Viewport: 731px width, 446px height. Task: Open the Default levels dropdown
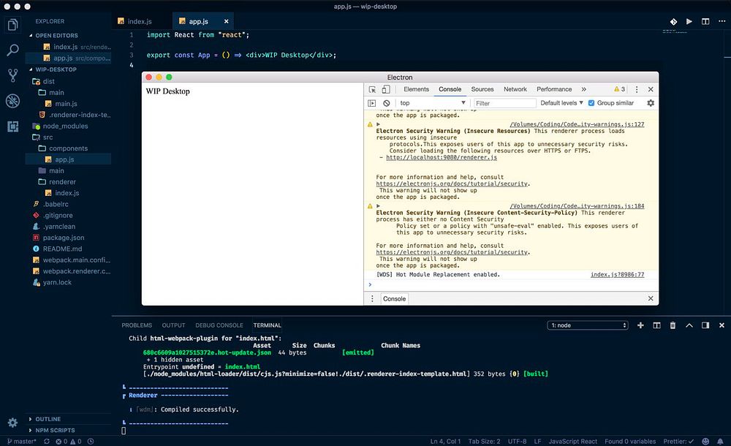[x=562, y=103]
